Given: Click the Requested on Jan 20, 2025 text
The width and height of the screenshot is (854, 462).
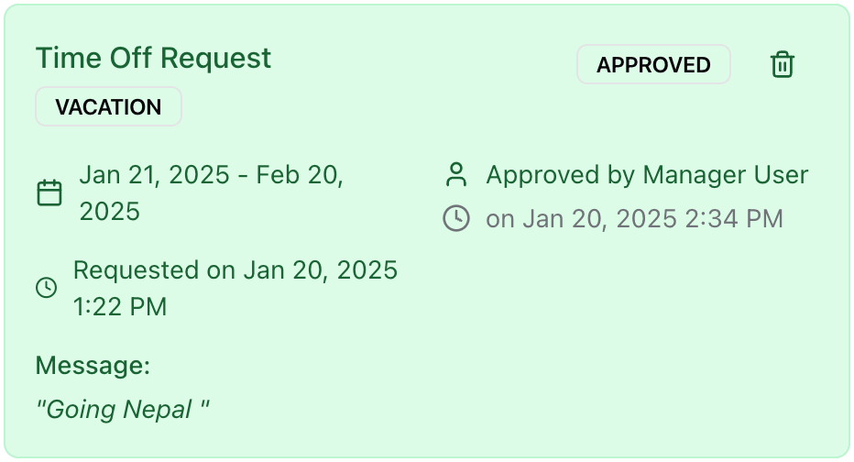Looking at the screenshot, I should pos(235,270).
